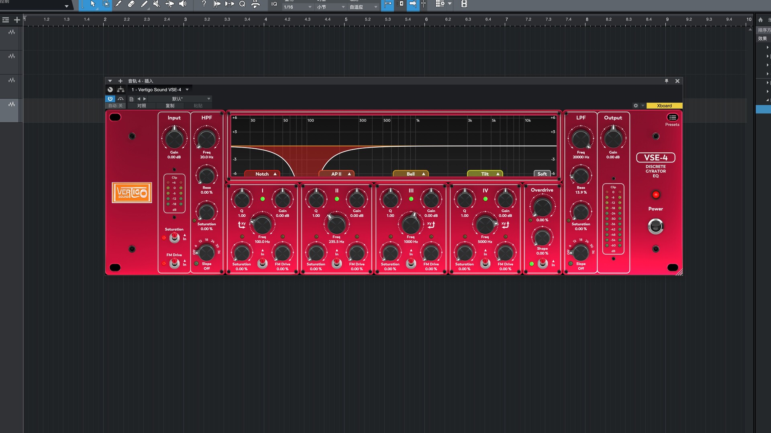The width and height of the screenshot is (771, 433).
Task: Click the 效果 tab in browser panel
Action: click(763, 38)
